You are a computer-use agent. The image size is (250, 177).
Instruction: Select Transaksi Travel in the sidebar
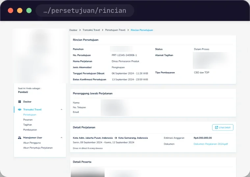pos(32,109)
